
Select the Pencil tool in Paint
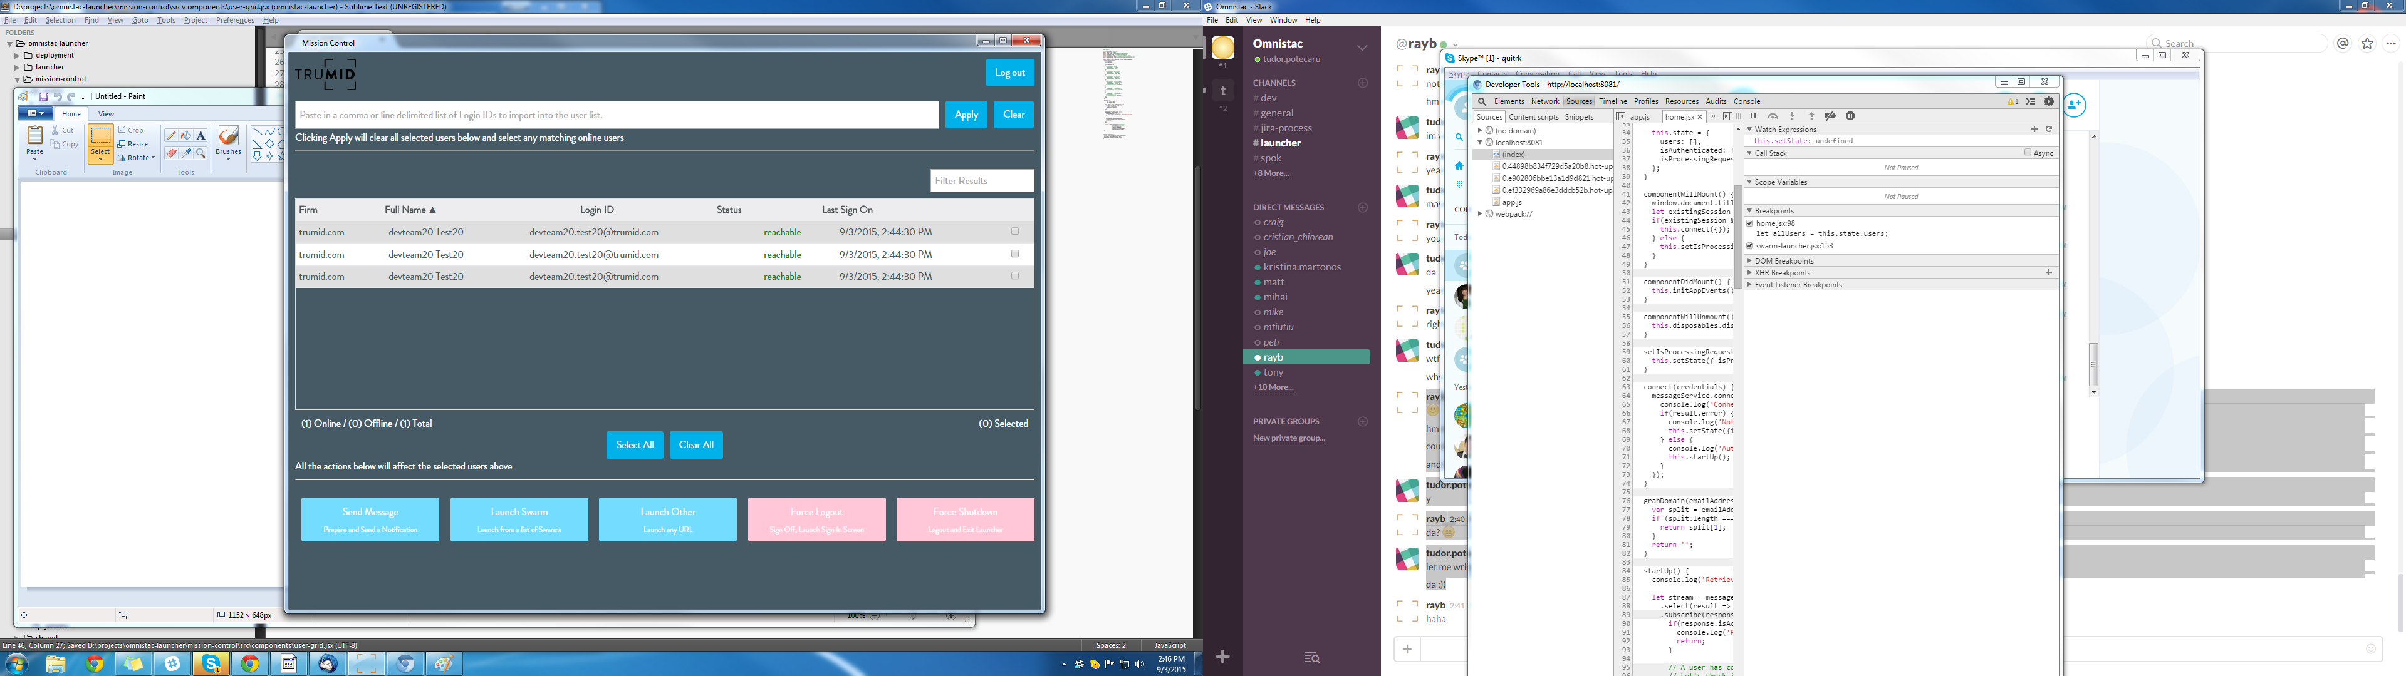click(171, 135)
